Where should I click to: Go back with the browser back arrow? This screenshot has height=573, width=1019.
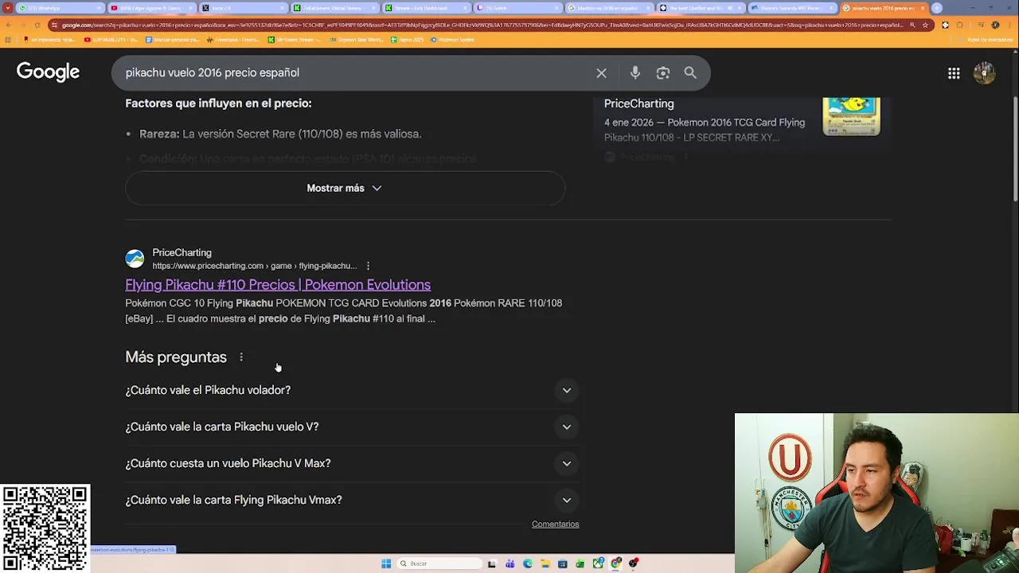8,25
